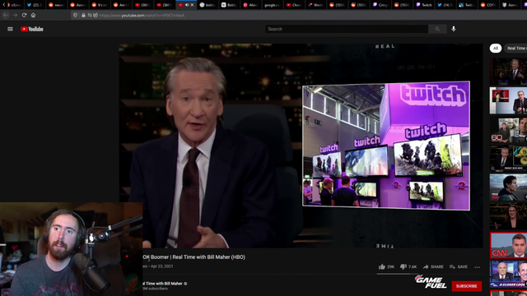This screenshot has width=527, height=296.
Task: Click the browser URL address bar
Action: (x=299, y=15)
